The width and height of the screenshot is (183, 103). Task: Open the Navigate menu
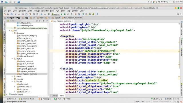point(22,11)
